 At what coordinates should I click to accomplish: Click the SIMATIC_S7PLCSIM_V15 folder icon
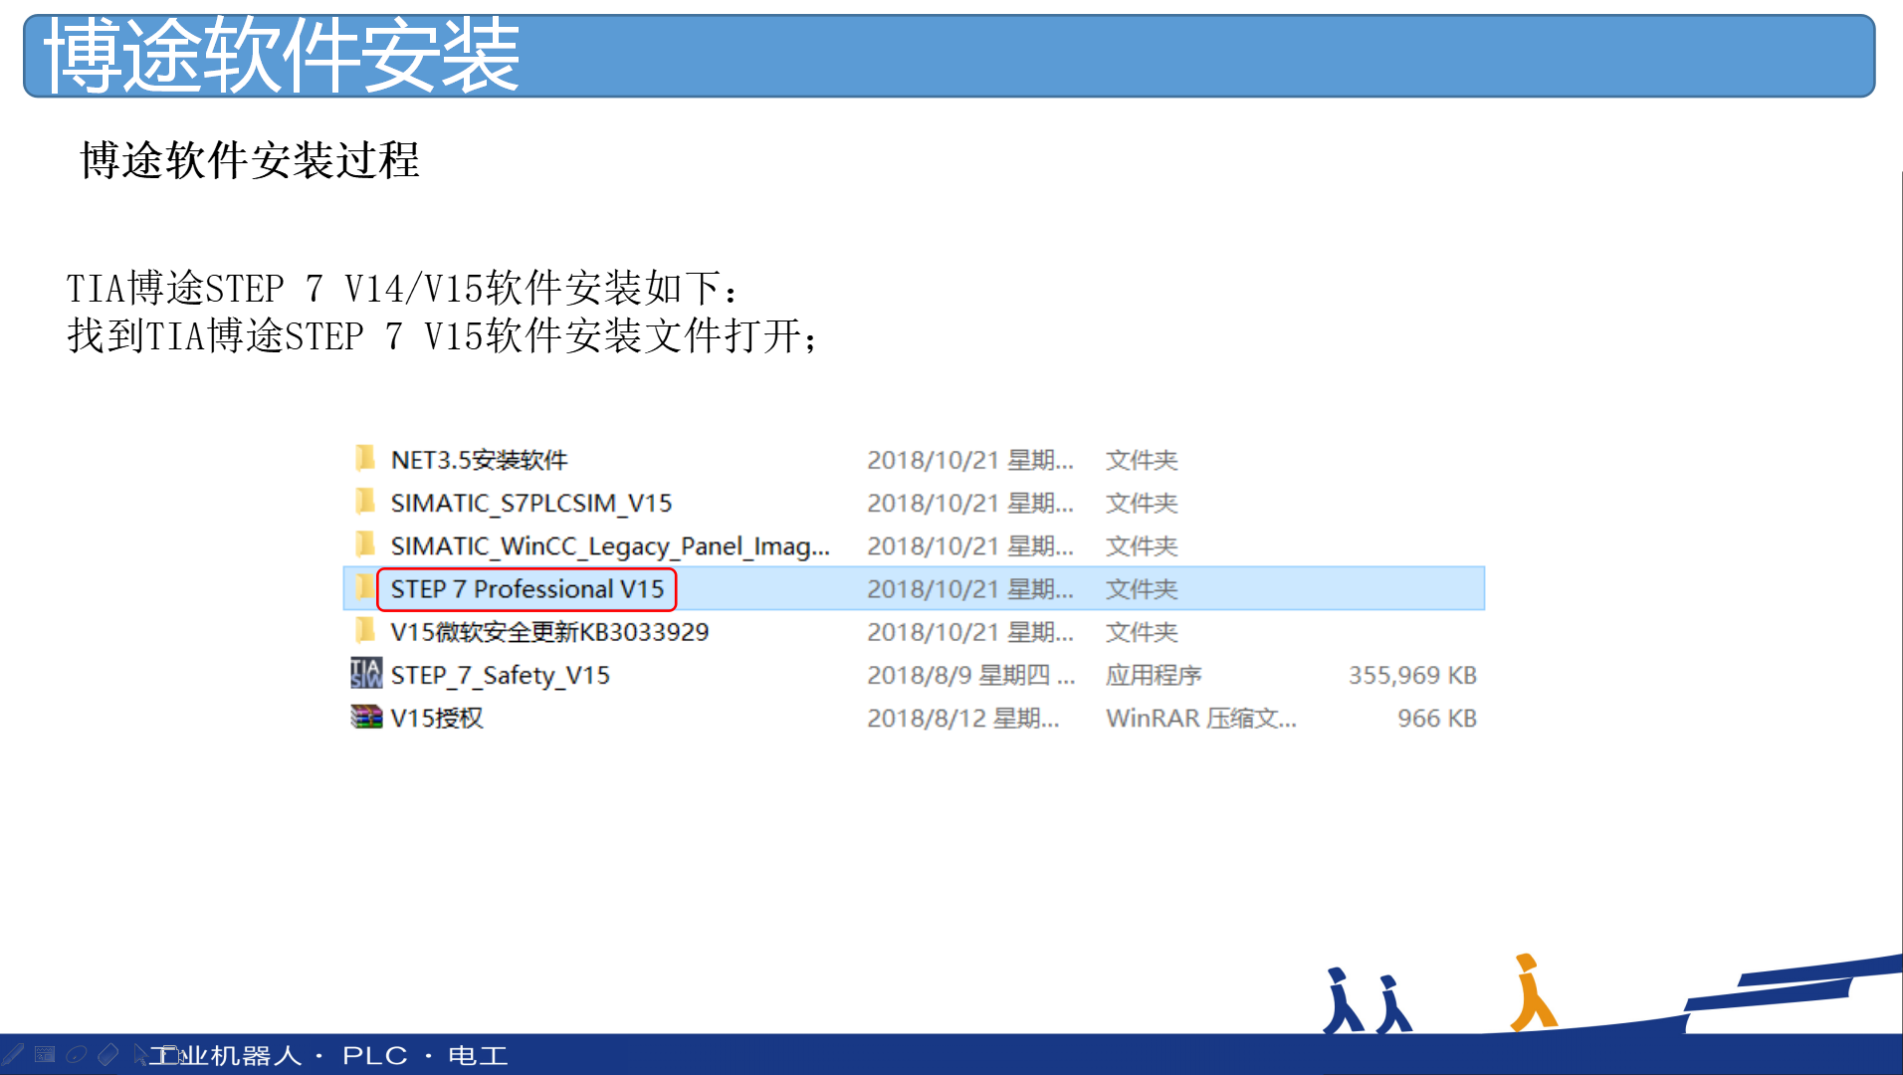(x=365, y=502)
